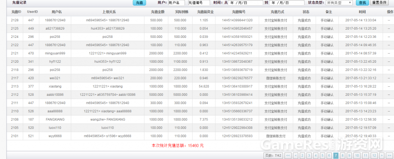Go to page 3 in pagination
Image resolution: width=394 pixels, height=159 pixels.
(309, 156)
